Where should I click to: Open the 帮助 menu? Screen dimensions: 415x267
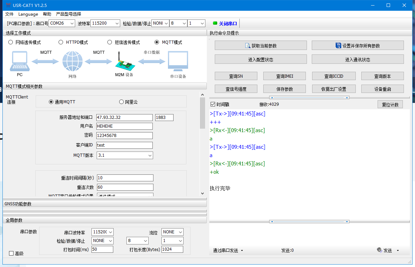pos(47,14)
